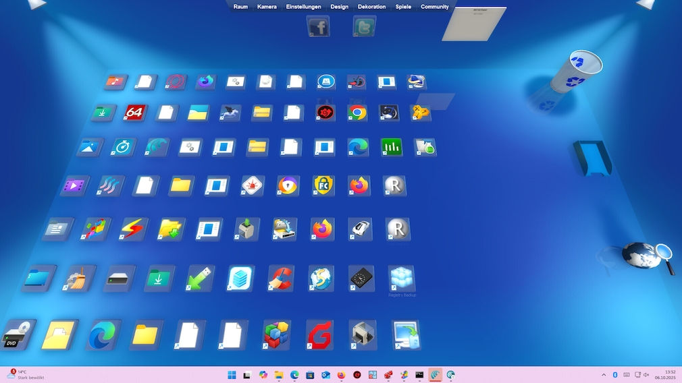Viewport: 682px width, 383px height.
Task: Open the Kamera menu
Action: (x=267, y=7)
